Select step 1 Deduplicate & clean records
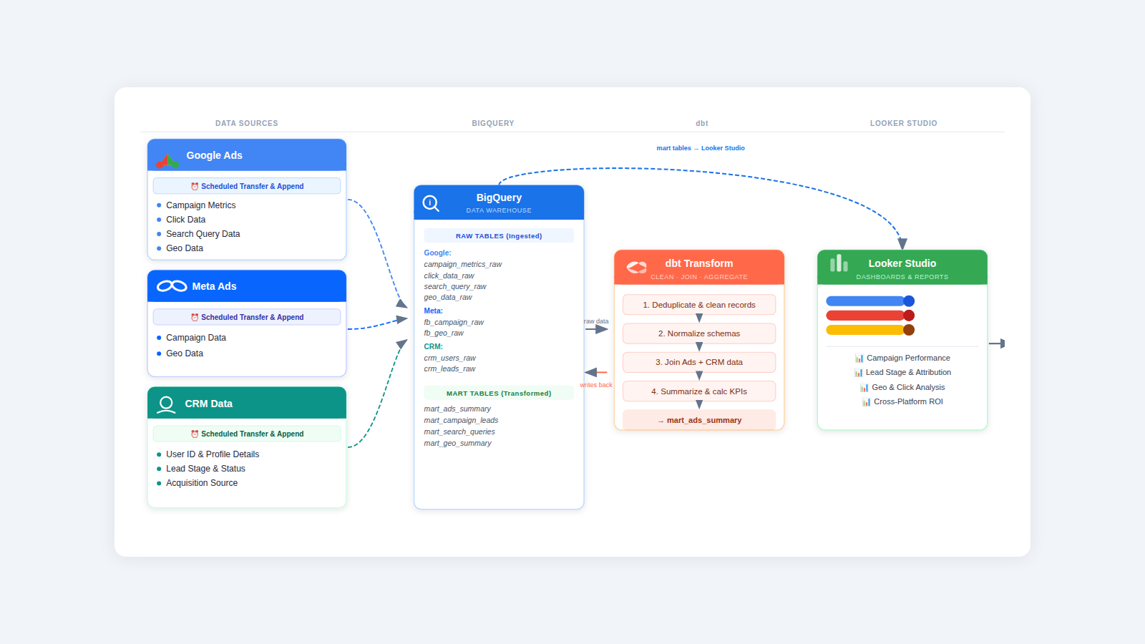The height and width of the screenshot is (644, 1145). [699, 305]
